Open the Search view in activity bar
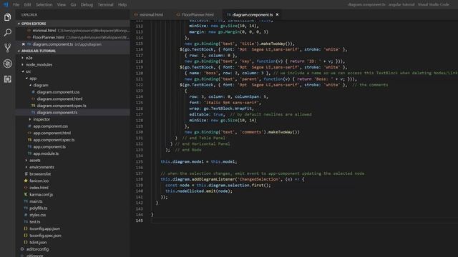 click(x=8, y=32)
